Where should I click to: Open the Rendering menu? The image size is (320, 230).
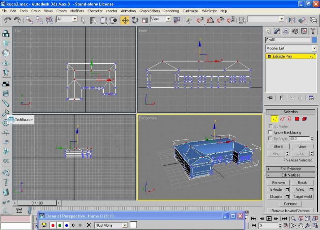click(171, 11)
